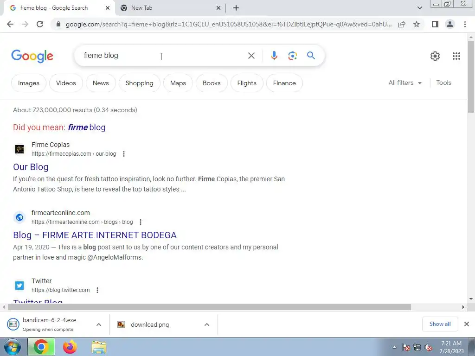Share this page via address bar icon
Screen dimensions: 475x356
pos(402,24)
